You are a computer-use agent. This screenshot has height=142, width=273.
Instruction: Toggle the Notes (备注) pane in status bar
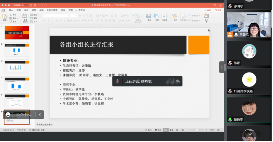(148, 130)
